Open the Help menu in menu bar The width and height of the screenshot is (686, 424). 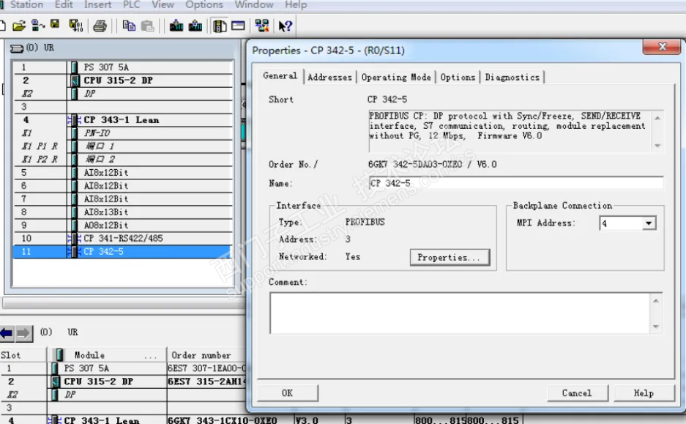[x=296, y=5]
